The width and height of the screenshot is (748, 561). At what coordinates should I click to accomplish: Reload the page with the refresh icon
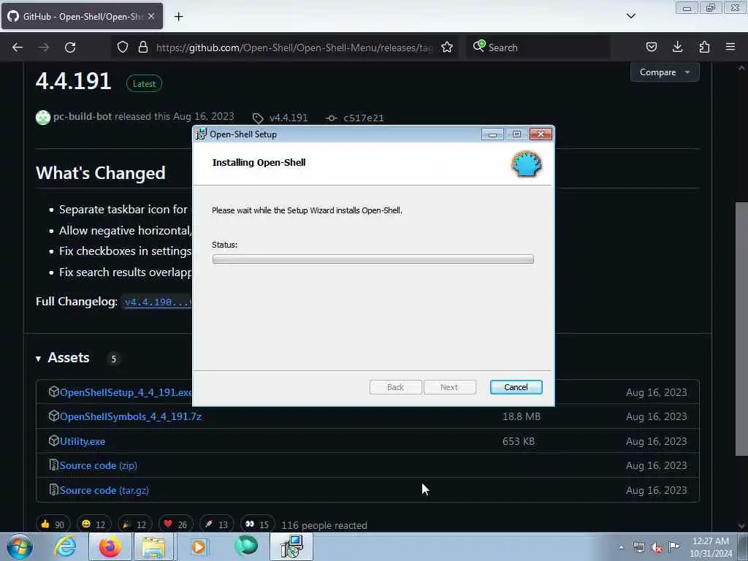tap(70, 47)
